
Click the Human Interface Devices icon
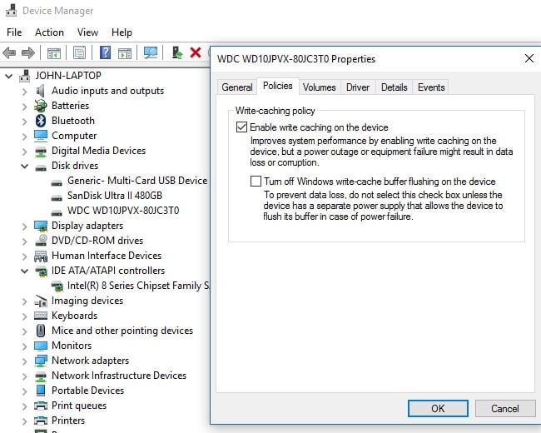coord(41,256)
